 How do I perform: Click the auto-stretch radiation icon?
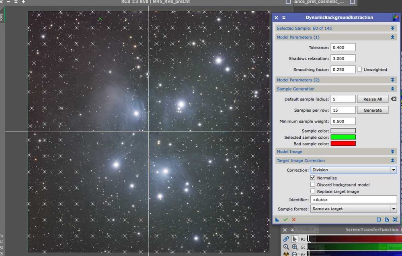[286, 254]
